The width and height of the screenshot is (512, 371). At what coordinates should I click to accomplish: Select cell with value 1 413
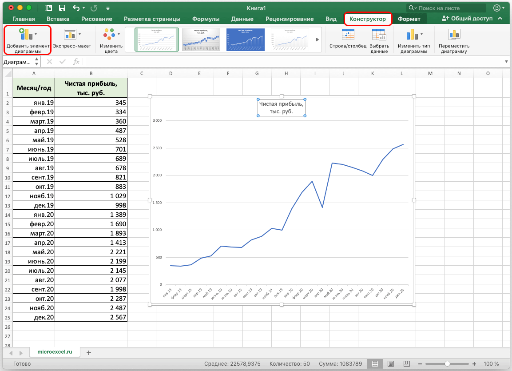click(x=91, y=243)
